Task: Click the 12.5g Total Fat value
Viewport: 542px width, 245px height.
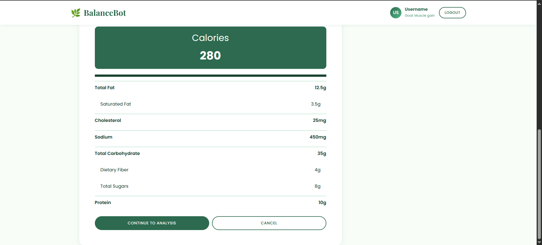Action: click(320, 88)
